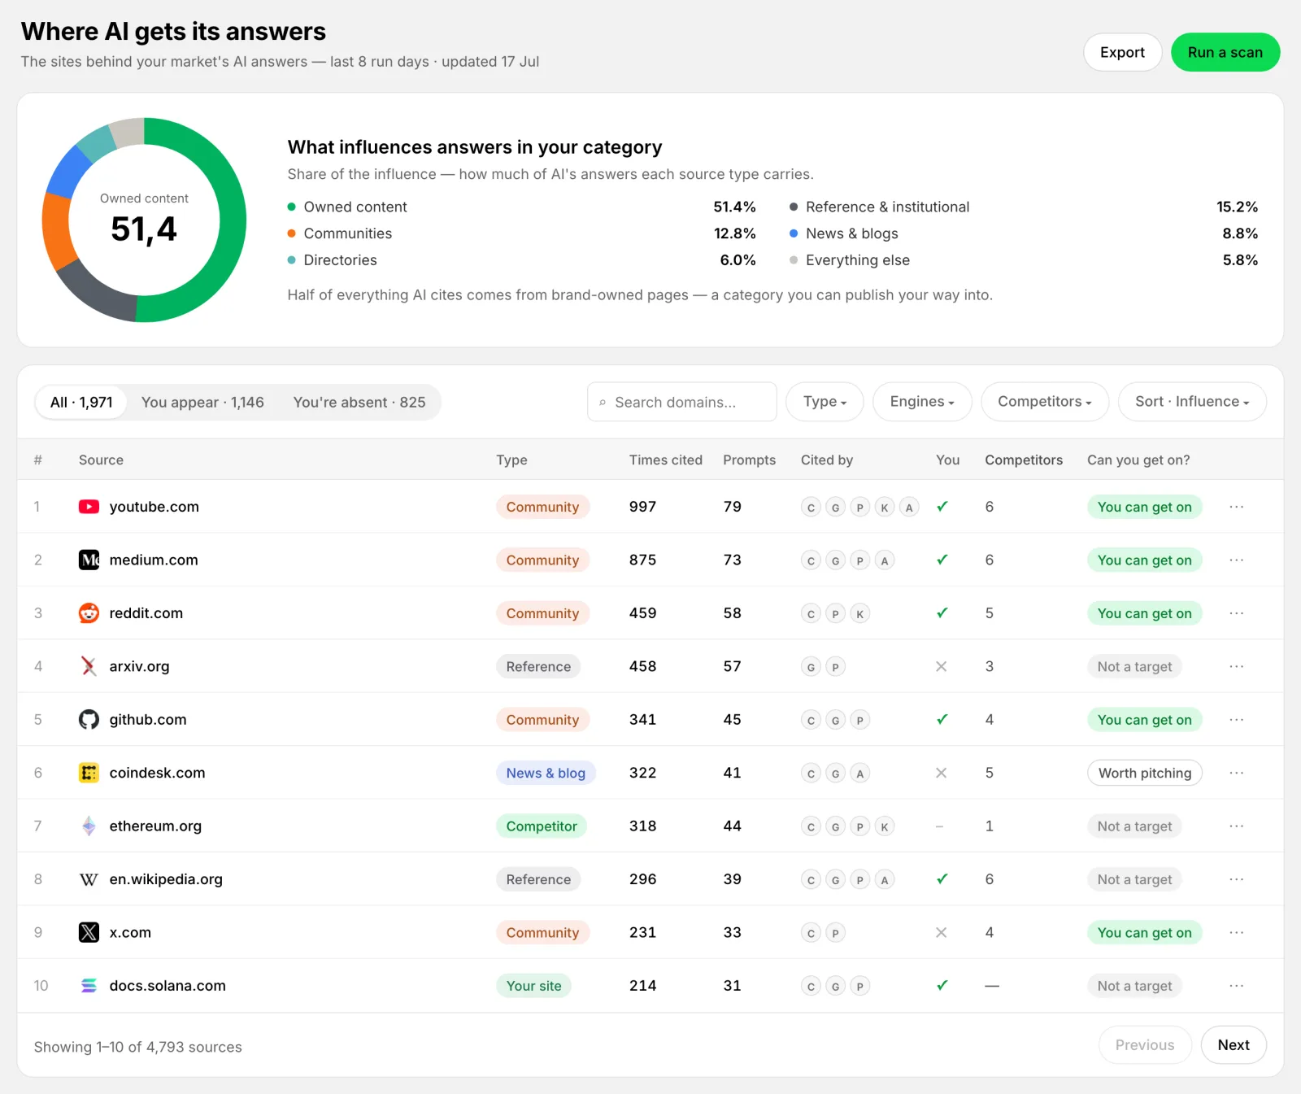
Task: Click the Run a scan button
Action: pyautogui.click(x=1225, y=52)
